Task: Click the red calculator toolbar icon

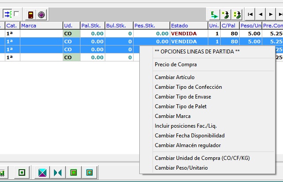Action: click(x=31, y=15)
